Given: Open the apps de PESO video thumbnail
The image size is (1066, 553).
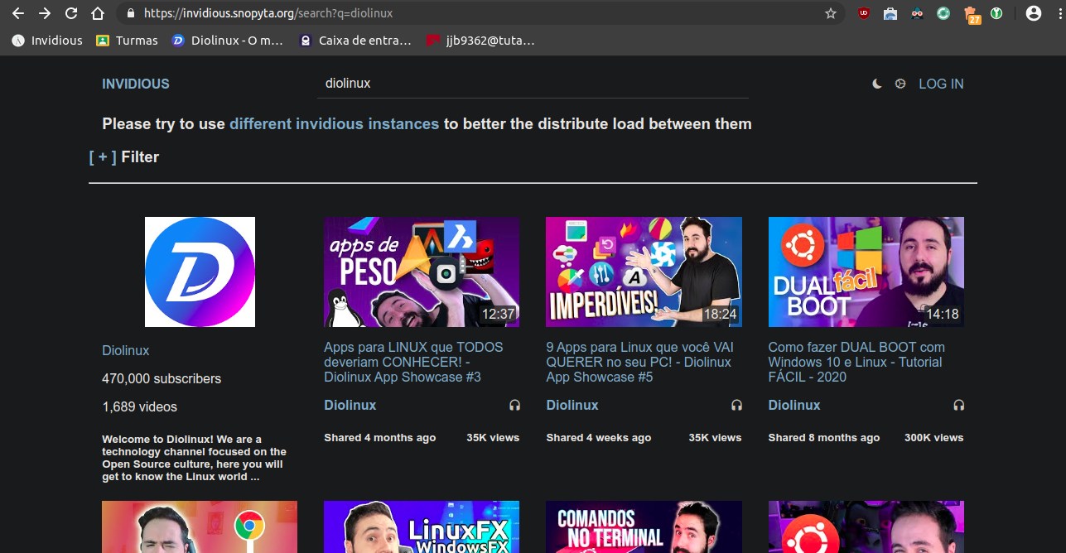Looking at the screenshot, I should tap(422, 272).
